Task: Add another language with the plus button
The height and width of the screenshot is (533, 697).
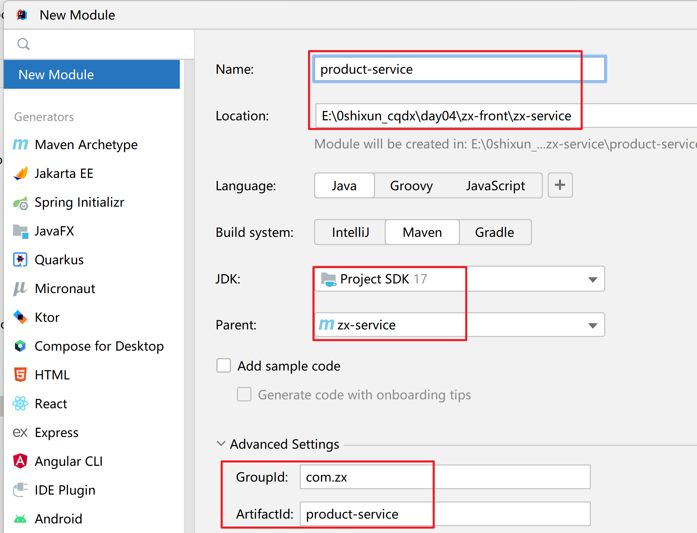Action: coord(560,185)
